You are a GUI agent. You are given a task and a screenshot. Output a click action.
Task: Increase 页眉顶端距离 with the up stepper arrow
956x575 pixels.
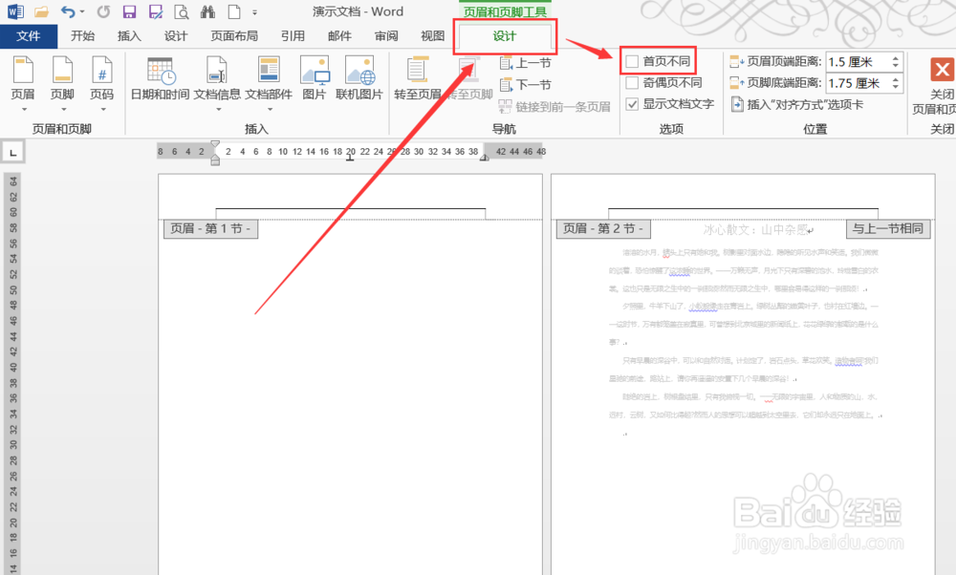click(x=895, y=60)
